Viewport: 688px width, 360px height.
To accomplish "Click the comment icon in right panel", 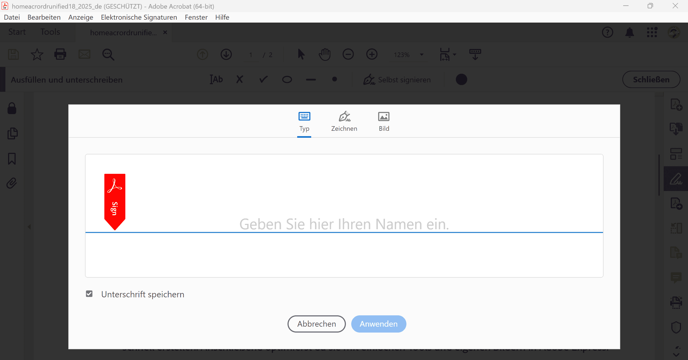I will (x=676, y=278).
